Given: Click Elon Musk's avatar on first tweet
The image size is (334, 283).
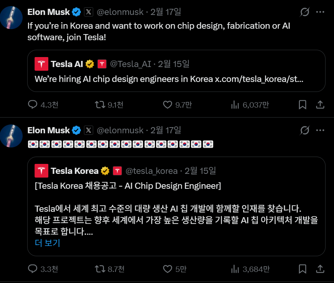Looking at the screenshot, I should (x=10, y=18).
